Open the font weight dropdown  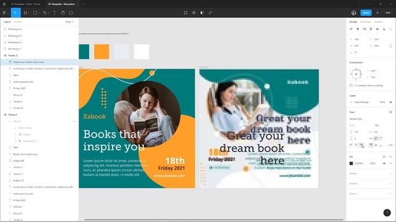[353, 125]
